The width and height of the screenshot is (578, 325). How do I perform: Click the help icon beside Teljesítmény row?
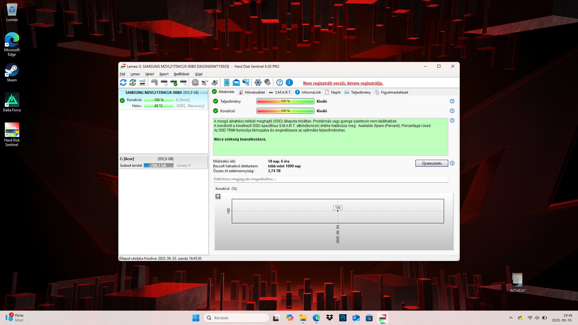point(452,101)
